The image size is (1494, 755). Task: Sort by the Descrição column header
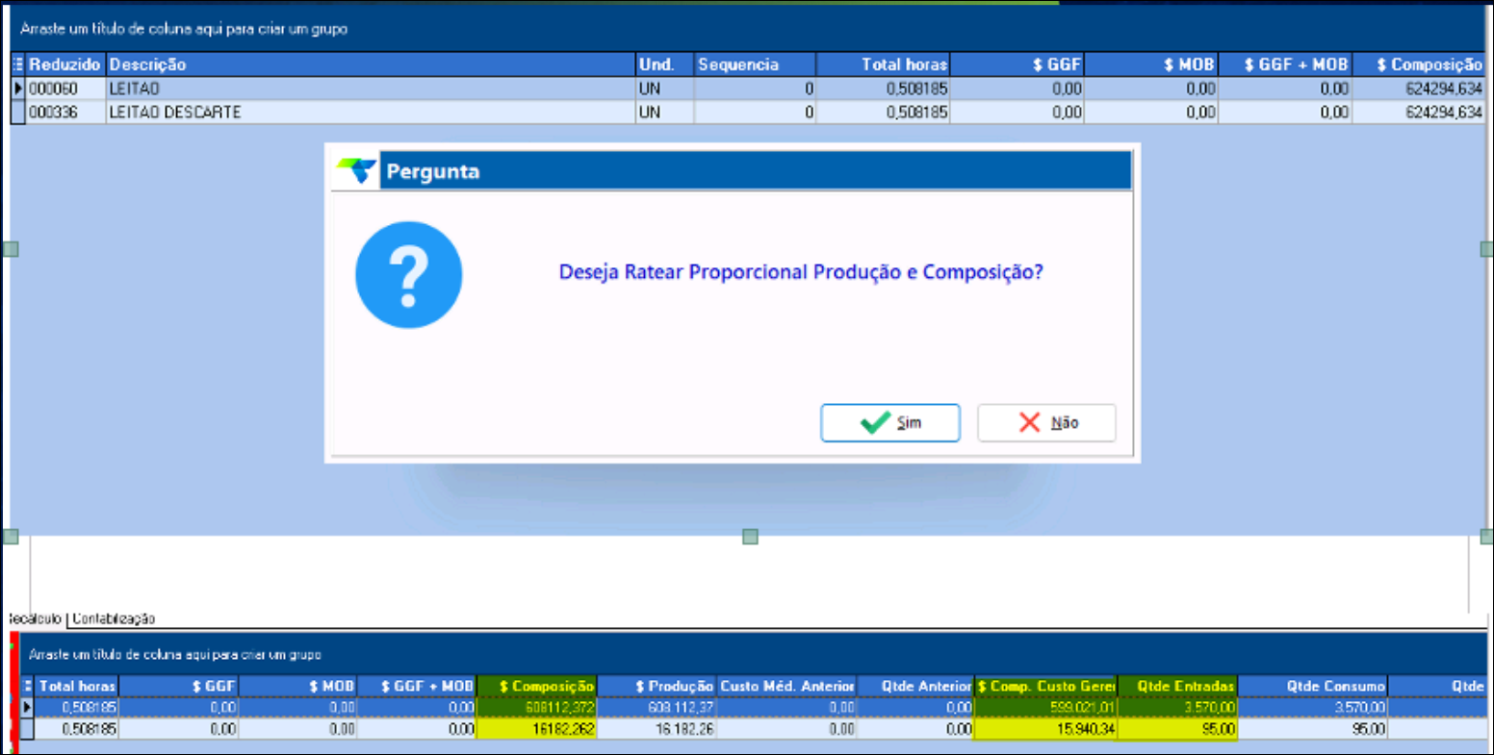[x=370, y=64]
